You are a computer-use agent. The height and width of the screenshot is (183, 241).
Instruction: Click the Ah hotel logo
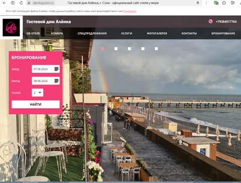tap(11, 28)
